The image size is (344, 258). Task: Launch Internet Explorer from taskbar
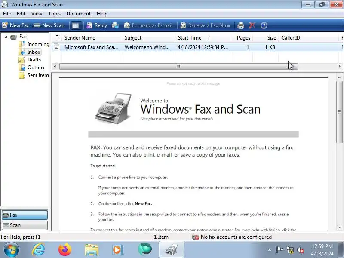pyautogui.click(x=38, y=250)
